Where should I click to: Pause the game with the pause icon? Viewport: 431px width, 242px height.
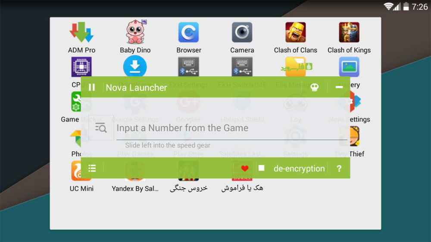tap(92, 87)
